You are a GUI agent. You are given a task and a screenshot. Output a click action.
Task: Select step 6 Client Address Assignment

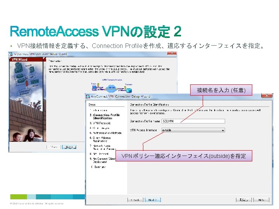click(x=100, y=139)
